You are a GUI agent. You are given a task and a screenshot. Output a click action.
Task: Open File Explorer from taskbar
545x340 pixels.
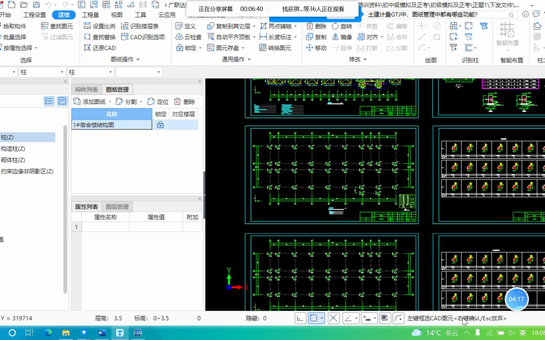coord(66,333)
